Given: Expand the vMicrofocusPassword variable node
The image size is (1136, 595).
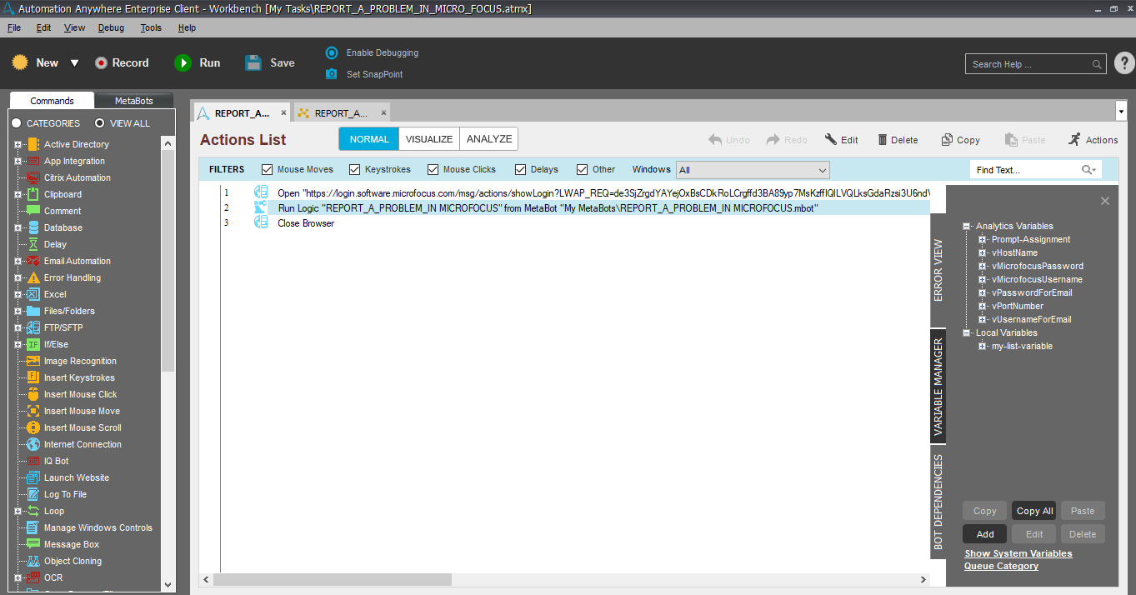Looking at the screenshot, I should click(983, 266).
